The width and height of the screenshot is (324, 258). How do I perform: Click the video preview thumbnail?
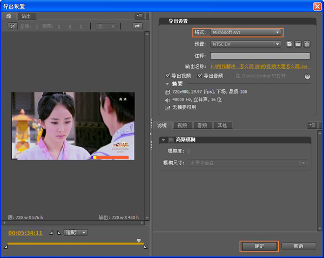(73, 126)
